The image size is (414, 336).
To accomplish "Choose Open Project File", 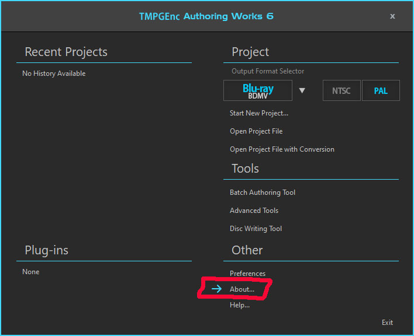I will click(256, 131).
